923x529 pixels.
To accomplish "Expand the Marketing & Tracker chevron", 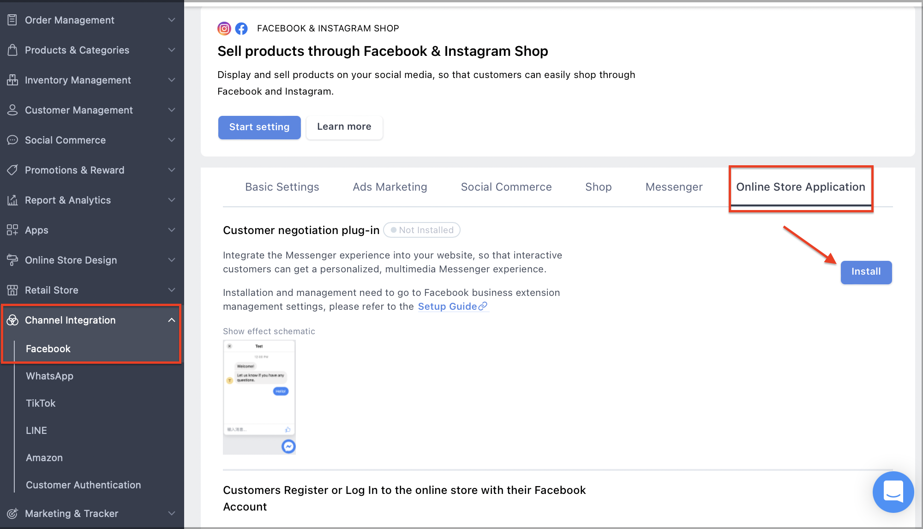I will point(172,513).
